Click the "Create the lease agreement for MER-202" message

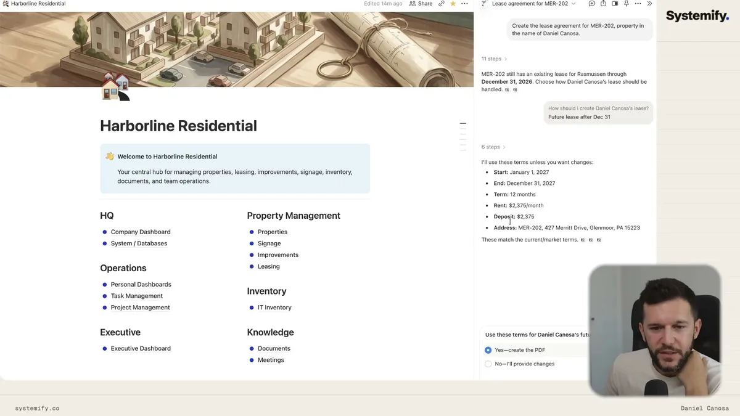pos(580,30)
